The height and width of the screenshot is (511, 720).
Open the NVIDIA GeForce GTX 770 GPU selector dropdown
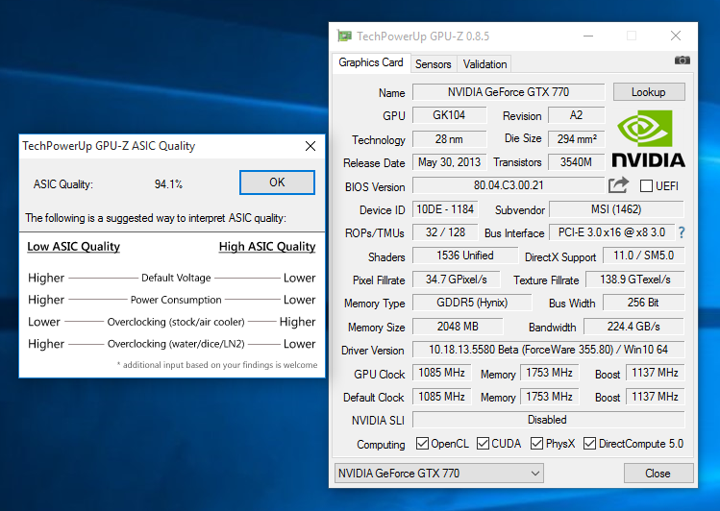pos(439,473)
